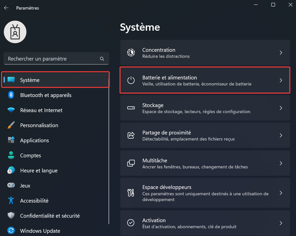The height and width of the screenshot is (236, 296).
Task: Click the back arrow next to Paramètres
Action: coord(6,8)
